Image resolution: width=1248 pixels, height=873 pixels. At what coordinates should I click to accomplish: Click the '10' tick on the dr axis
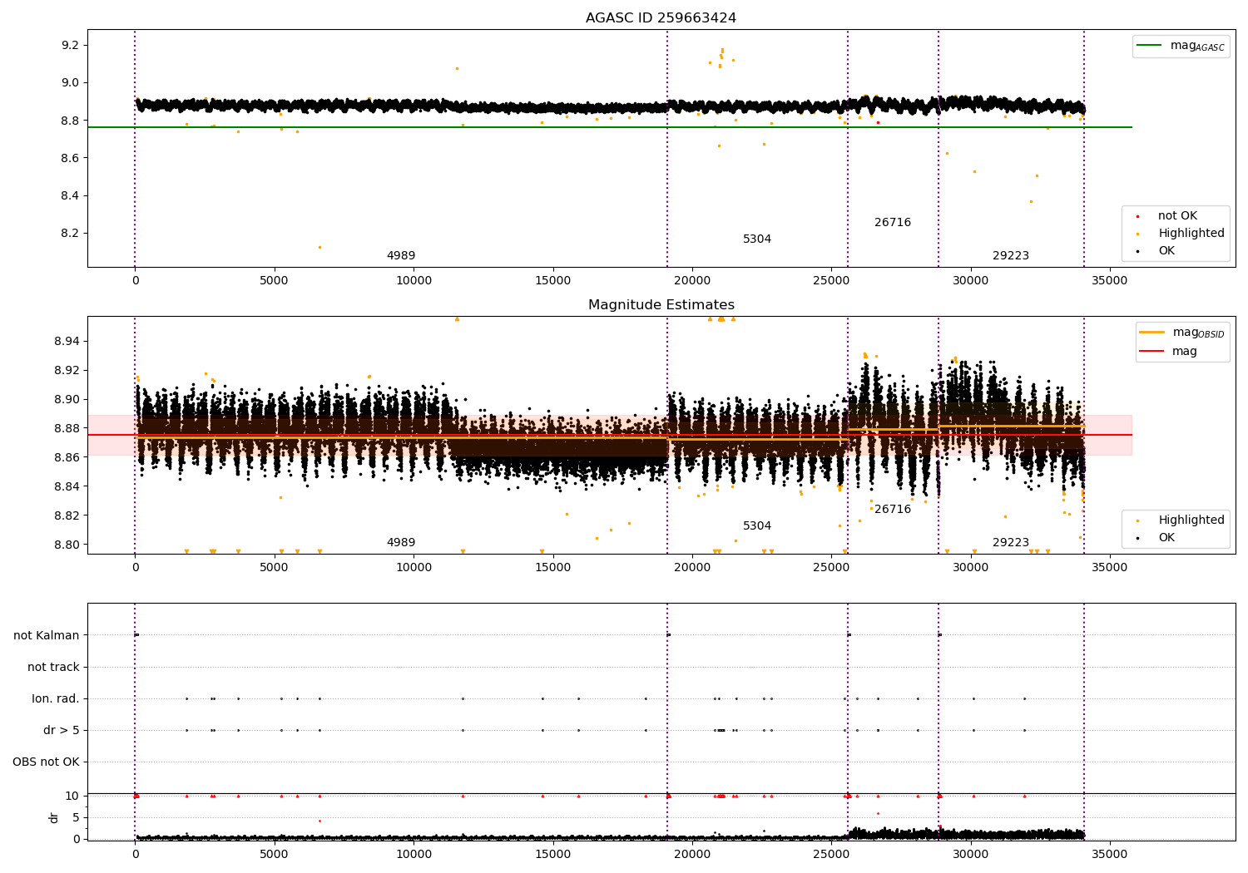tap(72, 797)
